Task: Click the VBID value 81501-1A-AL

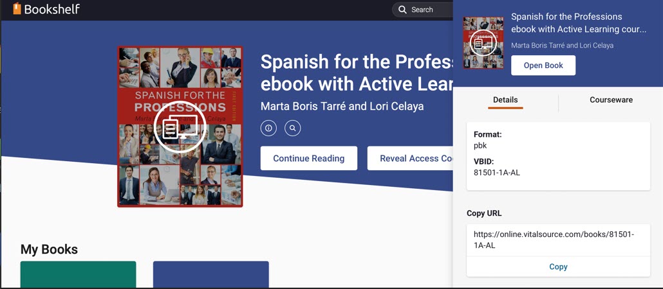Action: tap(496, 173)
